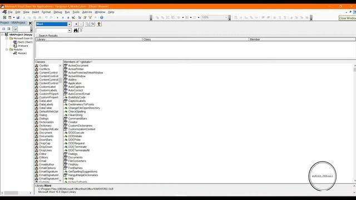Screen dimensions: 356x200
Task: Click inside the search text box
Action: click(52, 31)
